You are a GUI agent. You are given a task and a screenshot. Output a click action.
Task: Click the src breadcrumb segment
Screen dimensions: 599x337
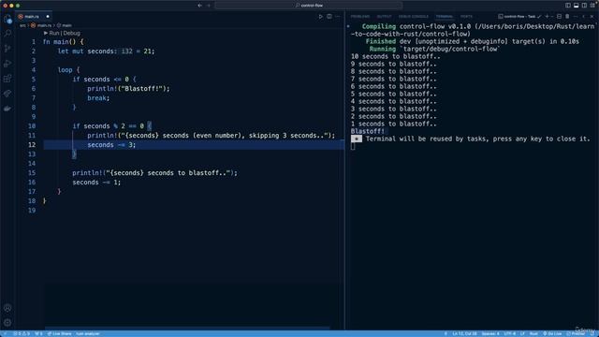point(22,25)
